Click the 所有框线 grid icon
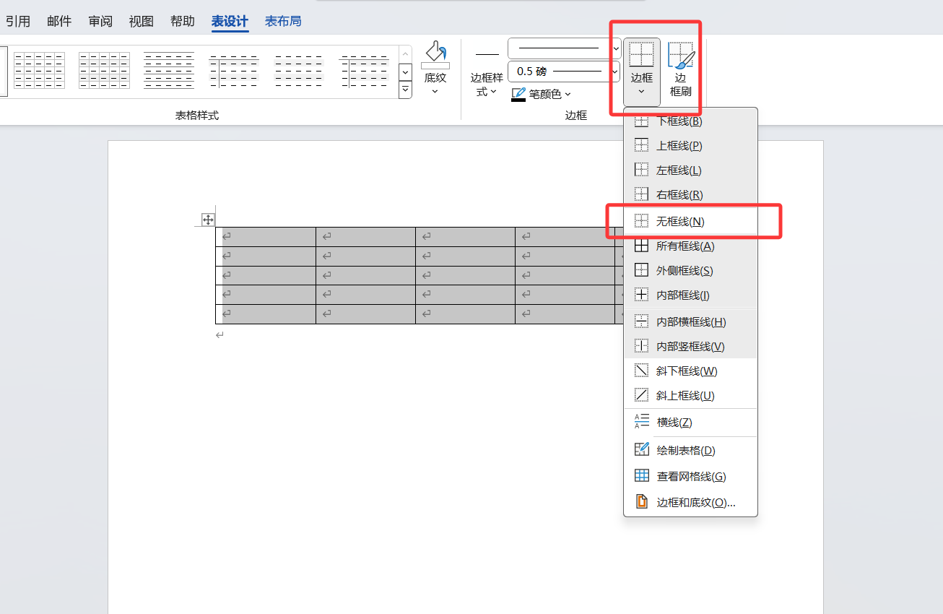Image resolution: width=943 pixels, height=614 pixels. tap(641, 246)
